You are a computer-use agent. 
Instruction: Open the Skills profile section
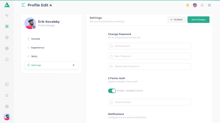(x=34, y=56)
